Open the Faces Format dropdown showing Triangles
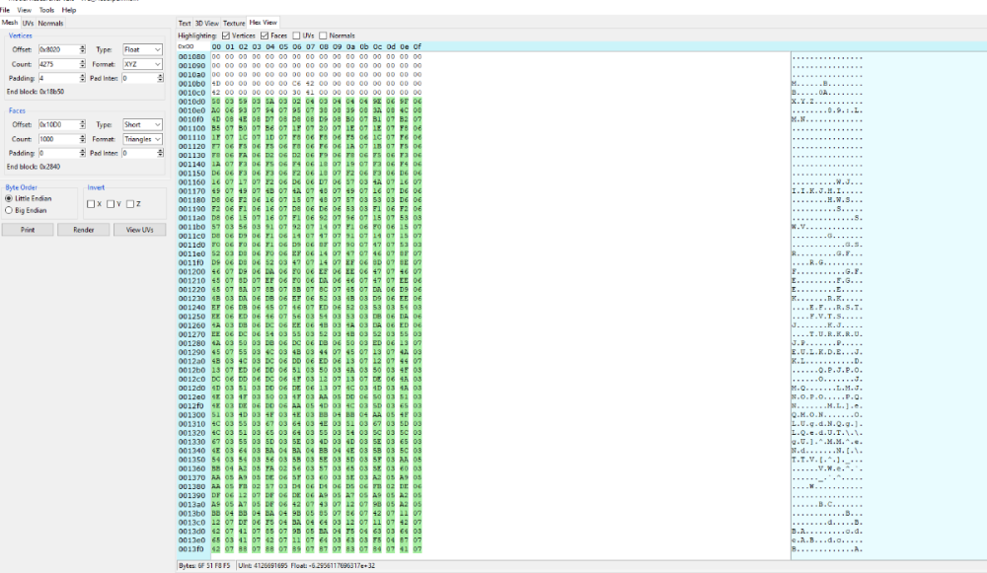 pyautogui.click(x=143, y=139)
